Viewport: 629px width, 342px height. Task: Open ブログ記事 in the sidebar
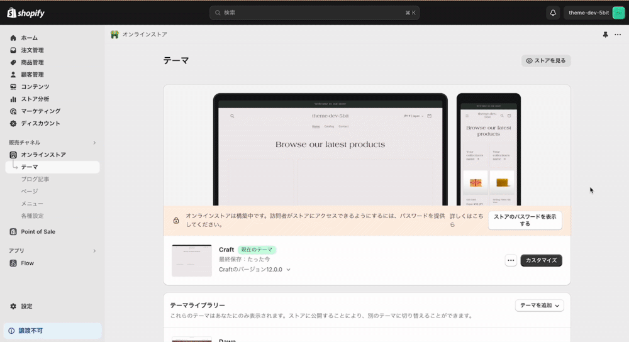tap(35, 179)
